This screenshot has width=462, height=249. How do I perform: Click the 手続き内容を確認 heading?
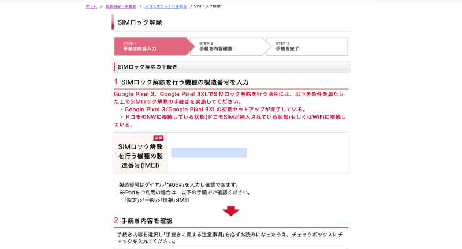147,221
